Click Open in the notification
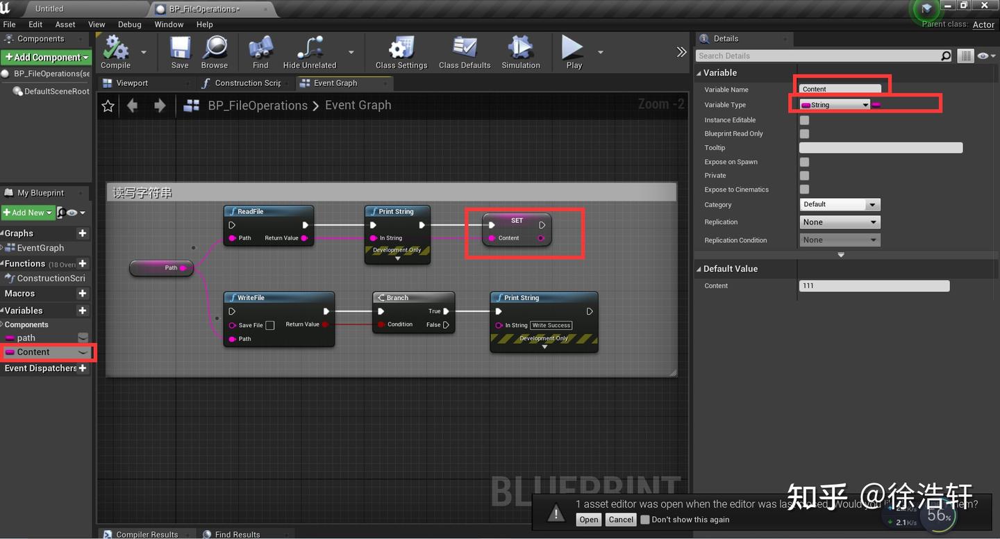 (589, 520)
